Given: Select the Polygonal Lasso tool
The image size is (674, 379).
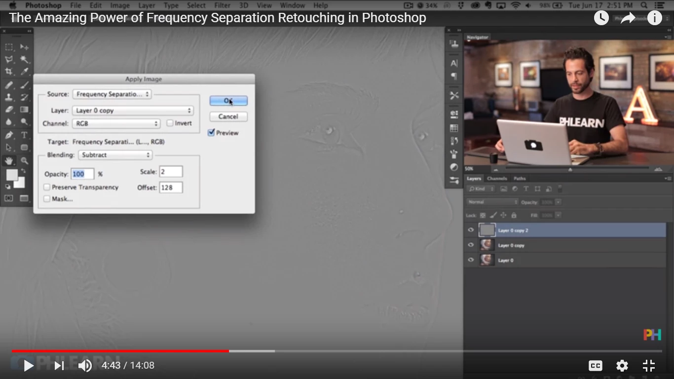Looking at the screenshot, I should (9, 60).
